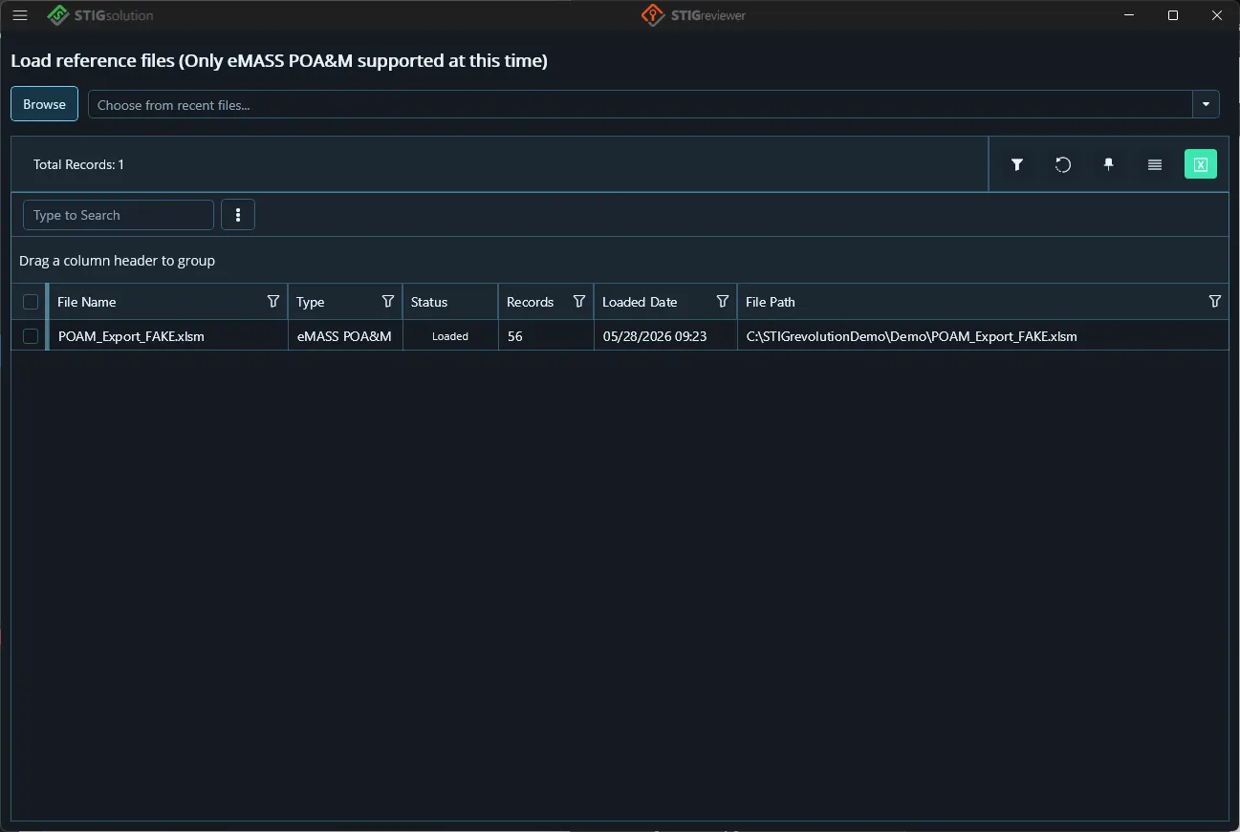Tick the select-all header checkbox
The height and width of the screenshot is (832, 1240).
tap(31, 302)
